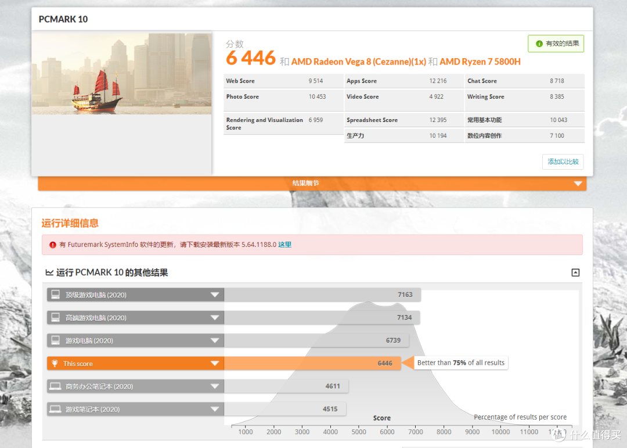Expand 游戏电脑 (2020) dropdown arrow
The height and width of the screenshot is (448, 627).
(215, 341)
